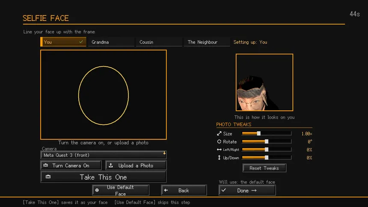Viewport: 368px width, 207px height.
Task: Click the Done button
Action: click(247, 190)
